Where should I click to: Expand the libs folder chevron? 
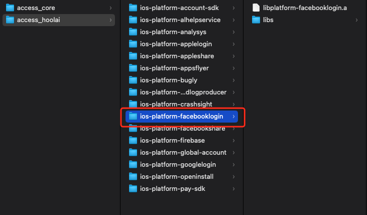pyautogui.click(x=356, y=20)
